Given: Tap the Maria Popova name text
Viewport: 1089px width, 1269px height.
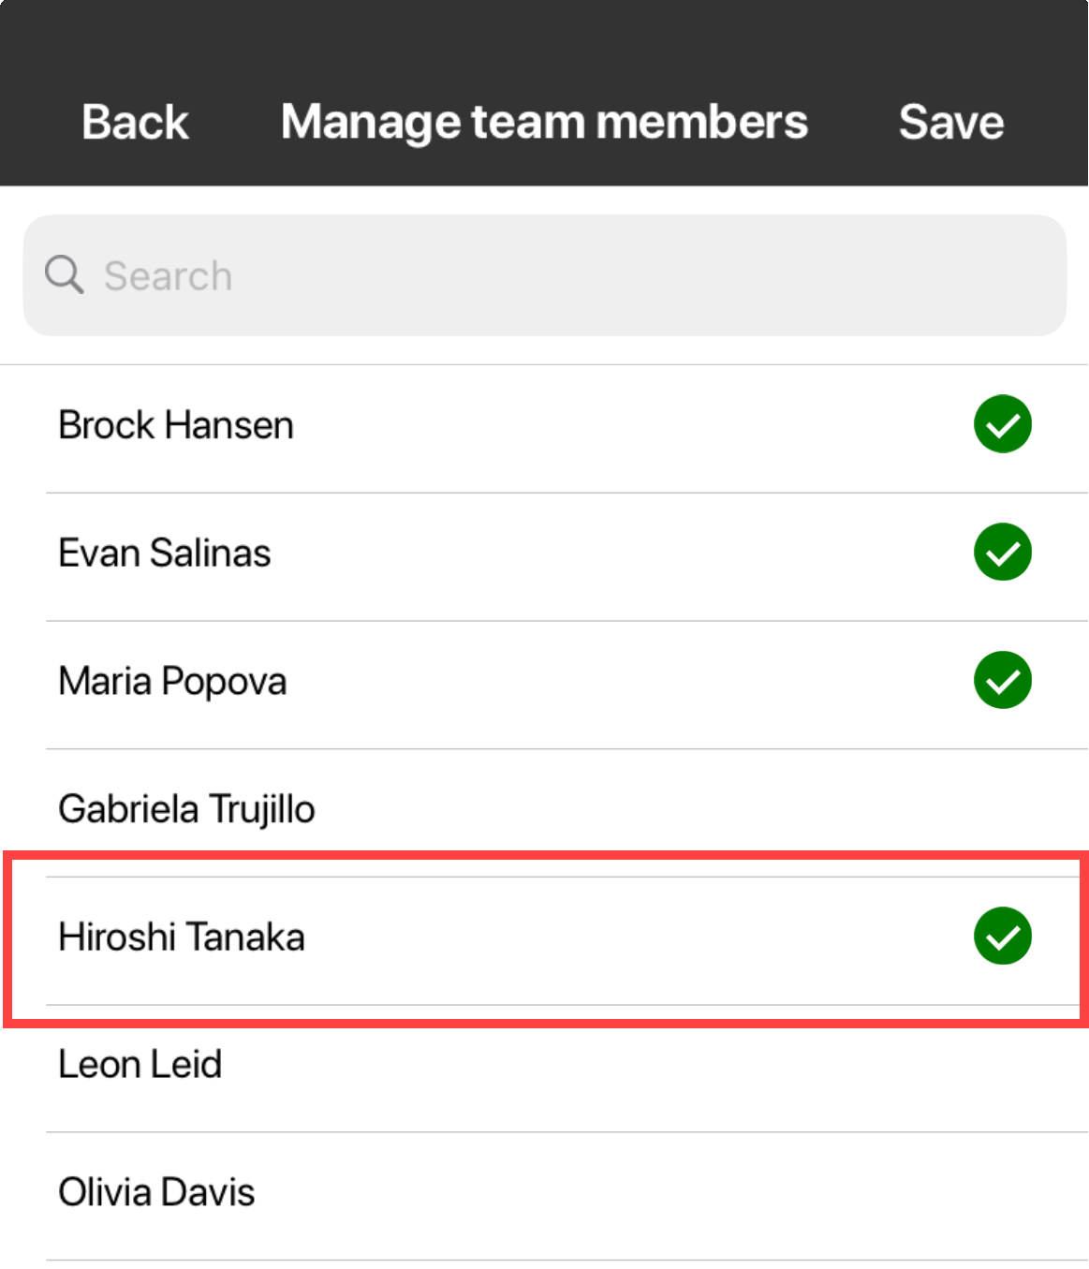Looking at the screenshot, I should point(172,681).
